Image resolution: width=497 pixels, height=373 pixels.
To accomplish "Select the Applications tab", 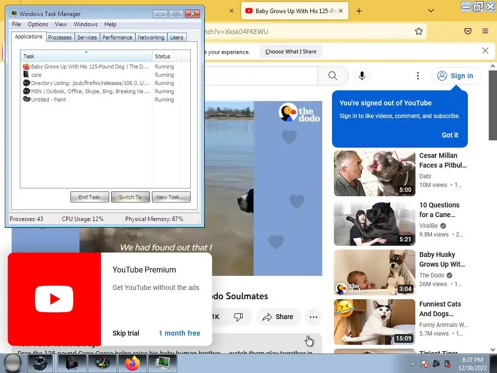I will (29, 36).
